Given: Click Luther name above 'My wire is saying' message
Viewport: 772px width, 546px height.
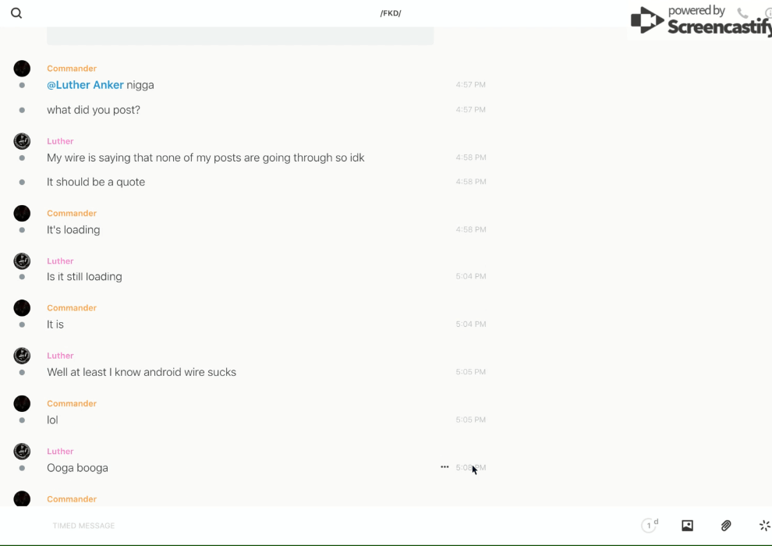Looking at the screenshot, I should pos(60,141).
